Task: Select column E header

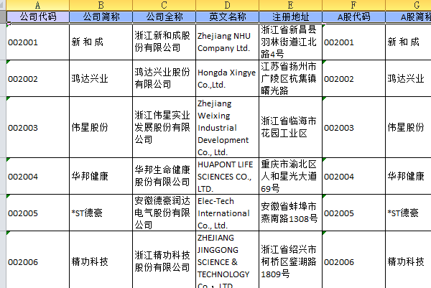Action: 290,5
